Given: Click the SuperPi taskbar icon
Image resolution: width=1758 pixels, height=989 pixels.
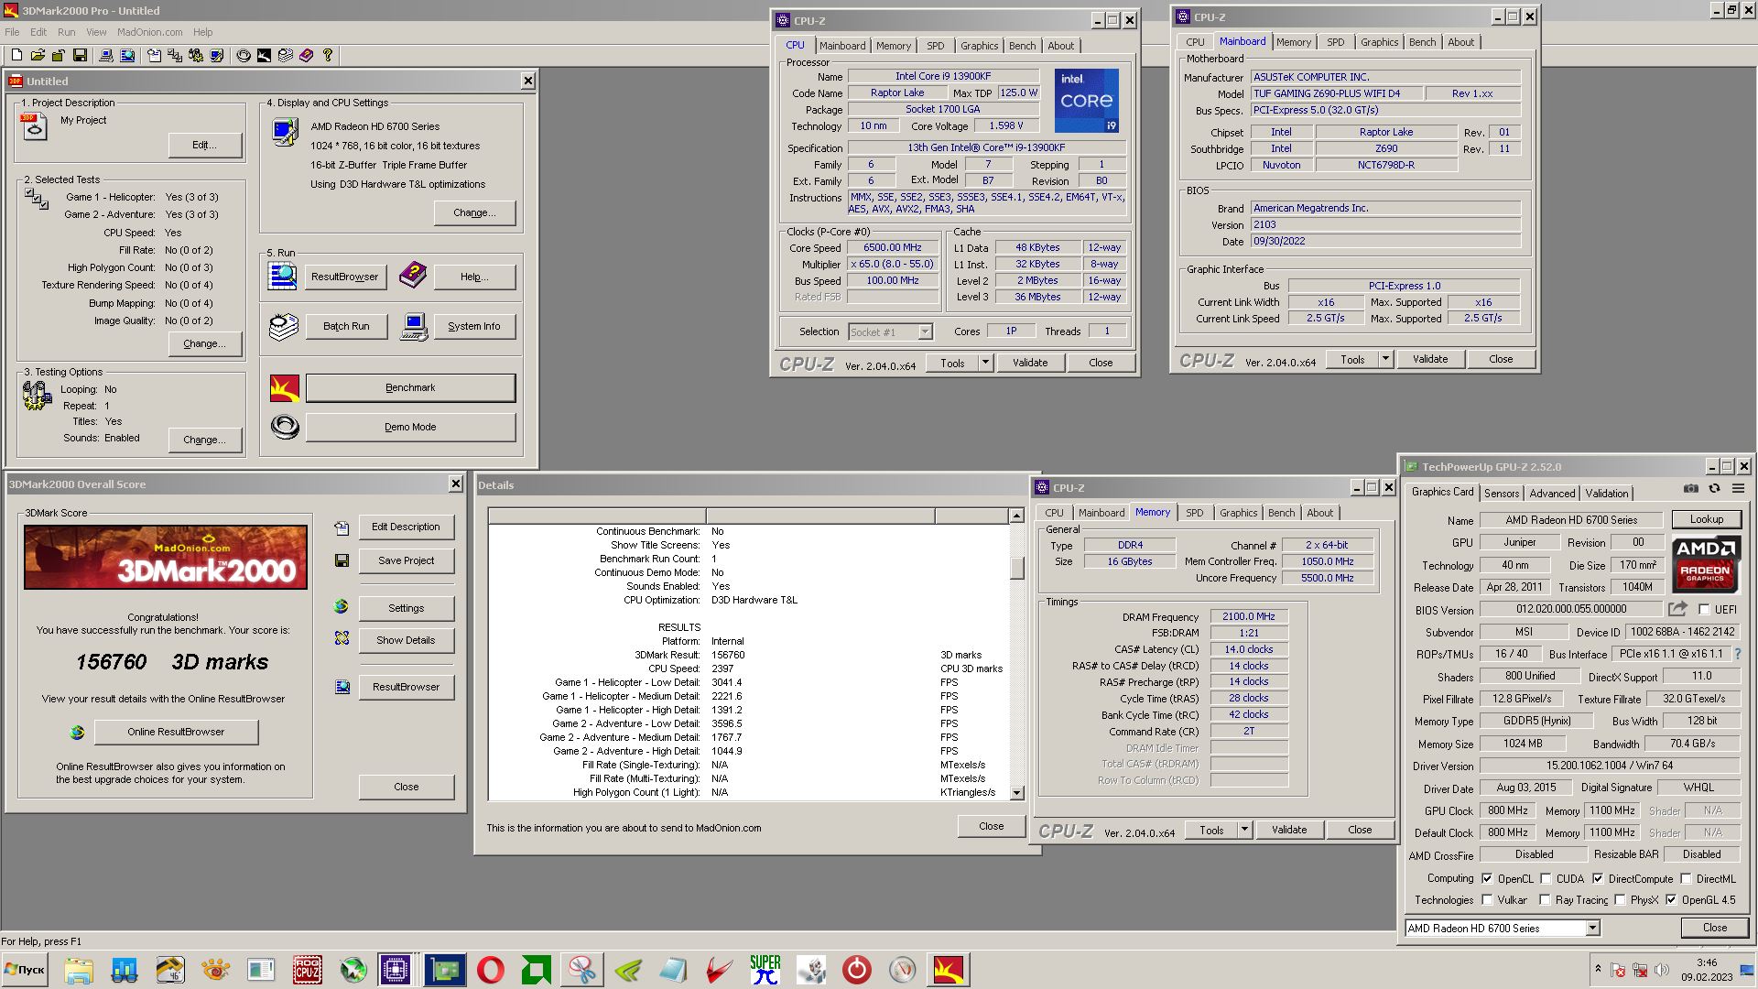Looking at the screenshot, I should point(765,970).
